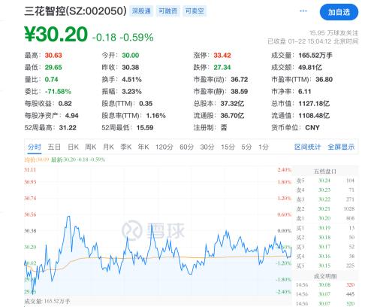Click the 成交量 value 165.52万手

pos(315,55)
